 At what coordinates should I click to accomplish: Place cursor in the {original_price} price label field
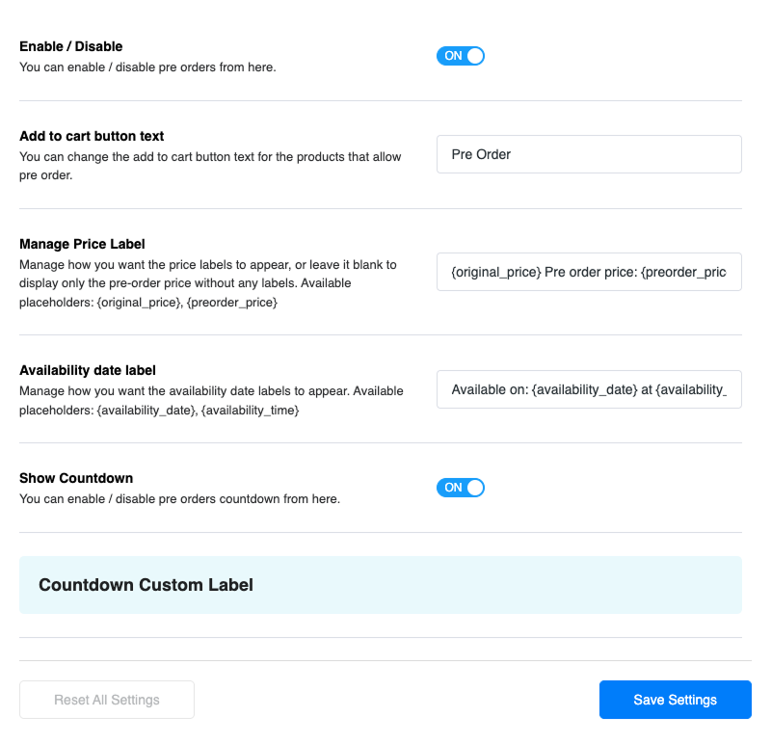[x=589, y=272]
